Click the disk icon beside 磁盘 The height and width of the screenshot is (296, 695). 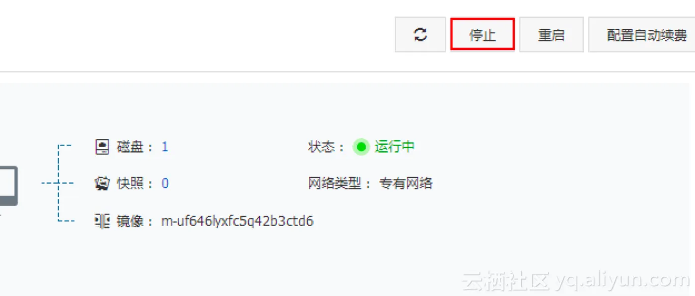102,147
